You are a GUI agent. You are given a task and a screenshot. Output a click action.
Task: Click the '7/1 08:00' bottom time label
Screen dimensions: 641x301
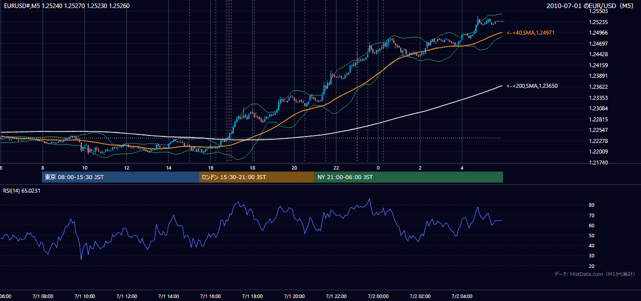43,296
